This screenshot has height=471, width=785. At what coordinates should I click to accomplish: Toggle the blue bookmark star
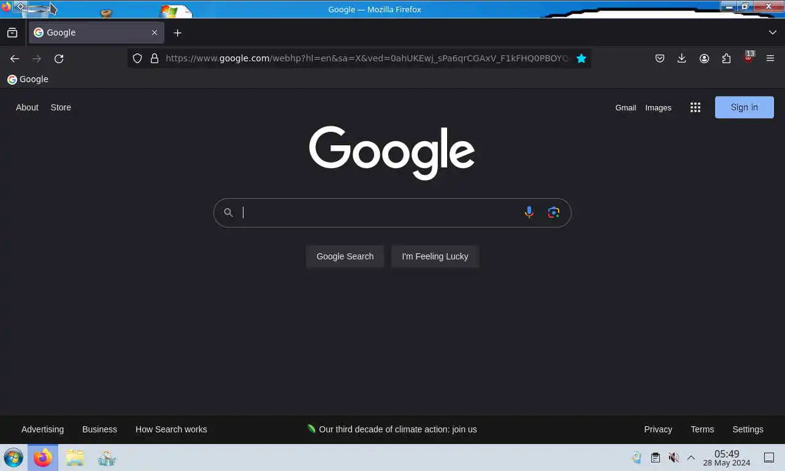coord(581,58)
